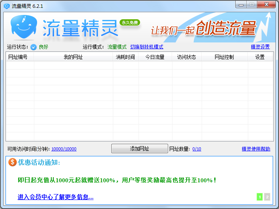This screenshot has width=279, height=209.
Task: Click the 10000/10000 available time link
Action: click(x=64, y=149)
